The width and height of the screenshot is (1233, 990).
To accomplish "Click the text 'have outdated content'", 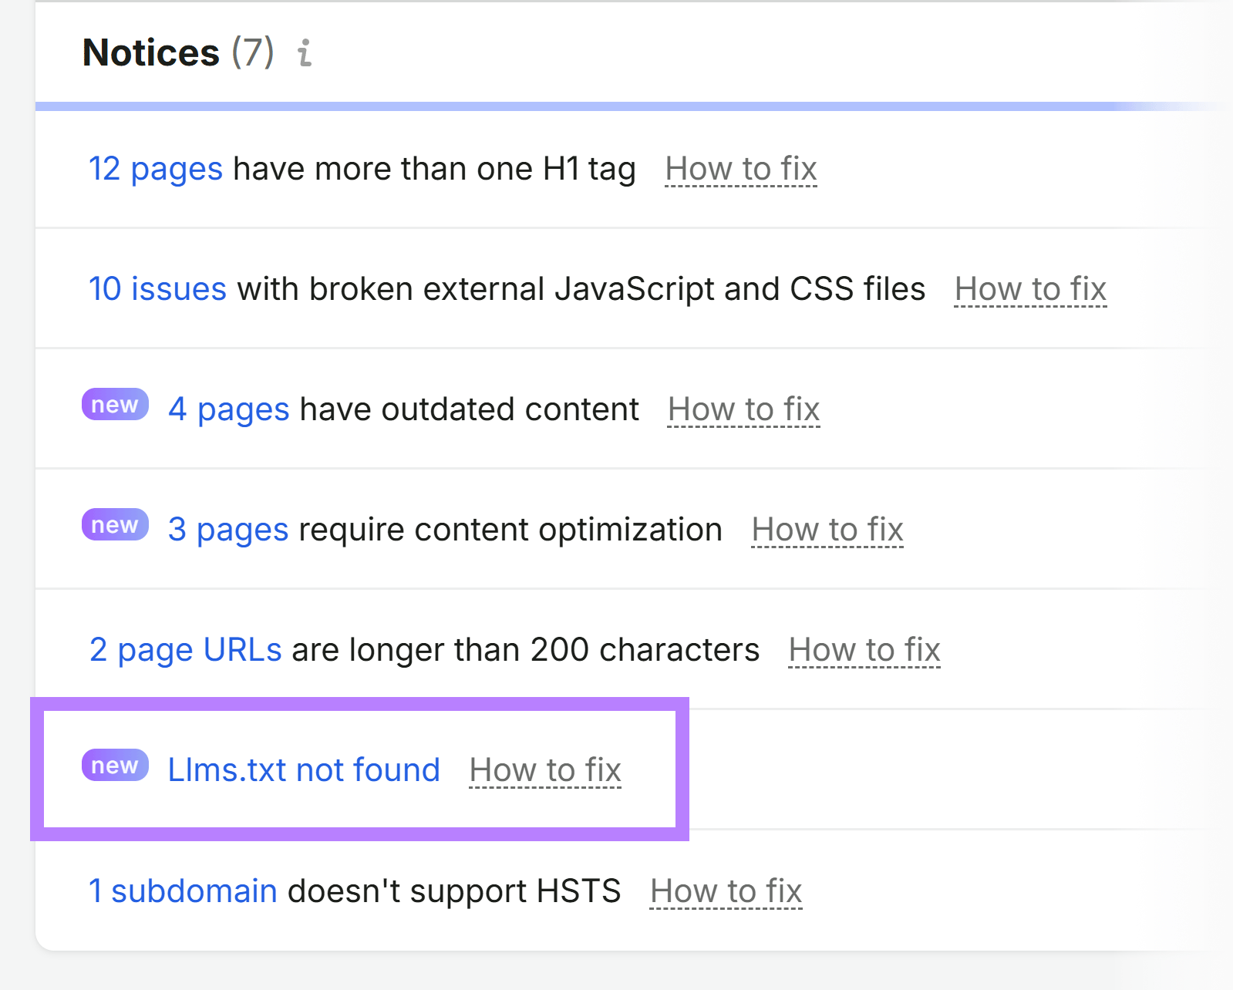I will pos(470,409).
